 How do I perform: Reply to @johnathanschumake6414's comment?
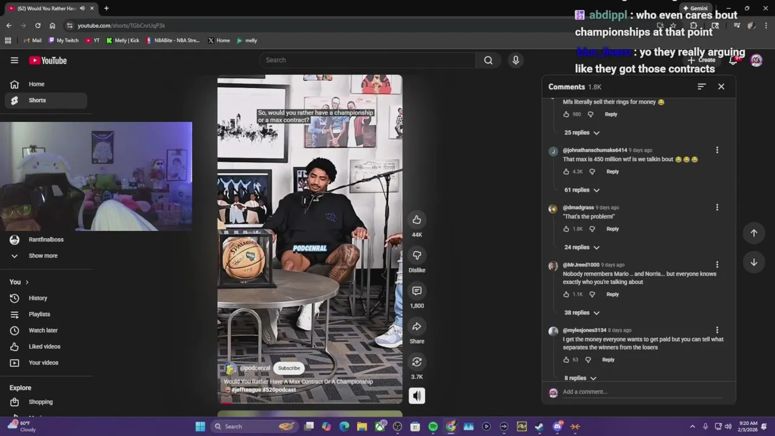[x=613, y=172]
